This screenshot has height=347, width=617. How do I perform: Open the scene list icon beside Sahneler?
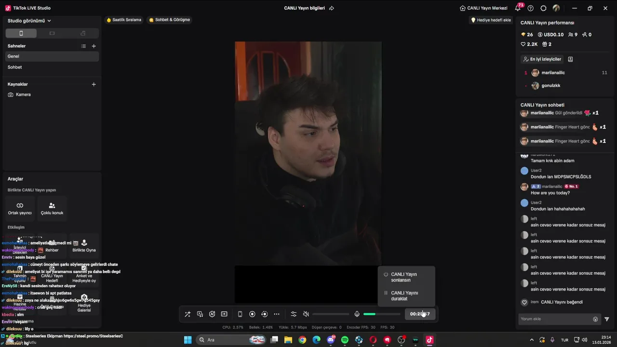pos(83,46)
